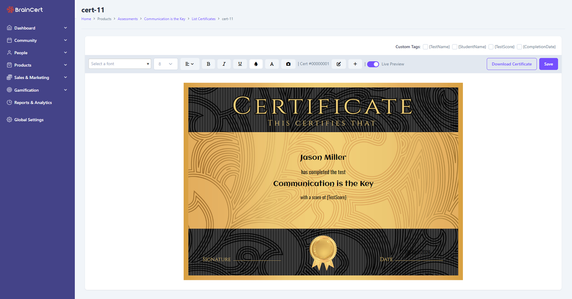Viewport: 572px width, 299px height.
Task: Enable the {TestName} custom tag
Action: (x=425, y=47)
